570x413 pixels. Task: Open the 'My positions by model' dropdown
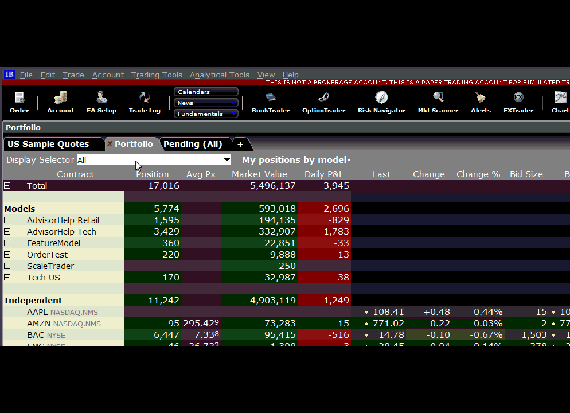296,159
